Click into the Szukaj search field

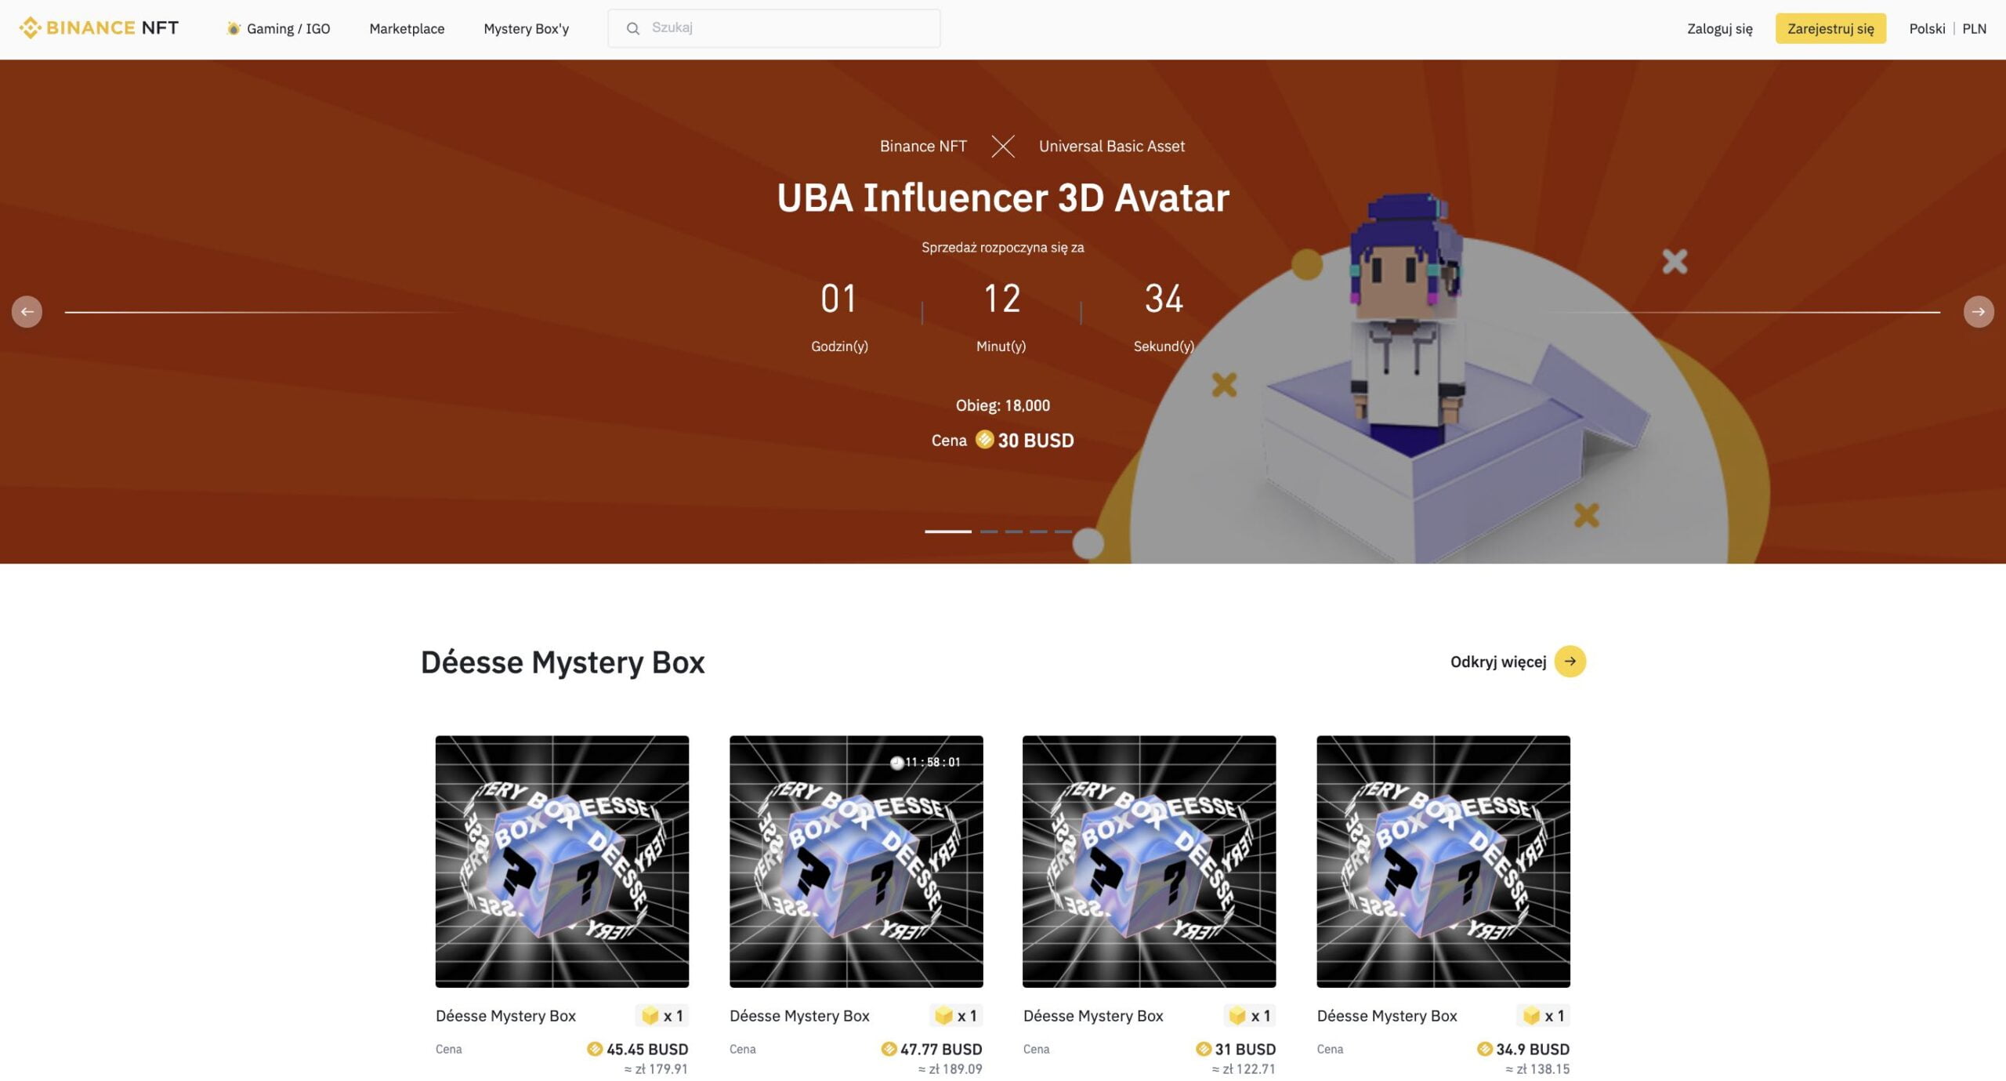coord(774,28)
